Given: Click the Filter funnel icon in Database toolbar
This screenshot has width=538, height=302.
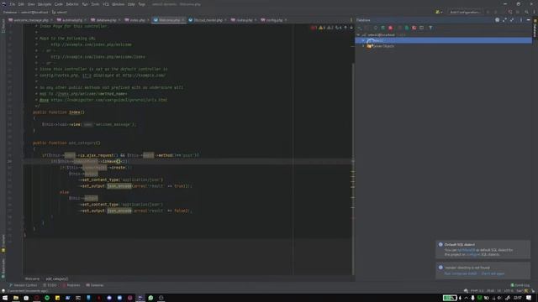Looking at the screenshot, I should 430,28.
